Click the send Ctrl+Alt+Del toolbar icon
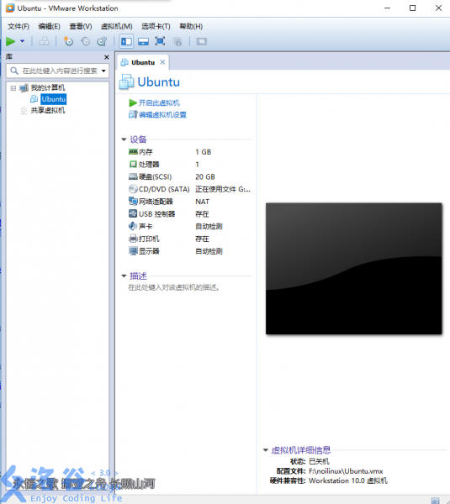 (44, 41)
